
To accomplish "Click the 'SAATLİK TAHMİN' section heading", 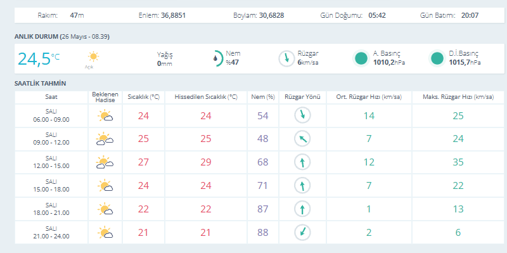I will 40,84.
